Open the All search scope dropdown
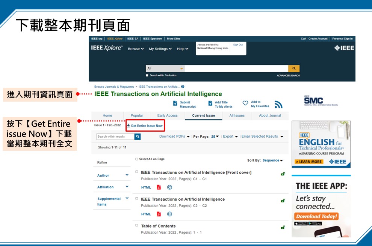The image size is (372, 246). [x=165, y=68]
